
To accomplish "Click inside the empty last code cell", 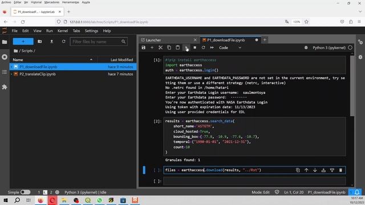I will pos(254,181).
